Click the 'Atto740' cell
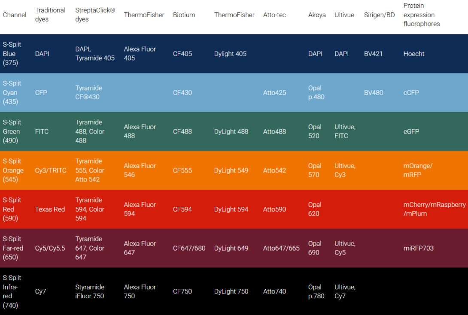 click(274, 291)
